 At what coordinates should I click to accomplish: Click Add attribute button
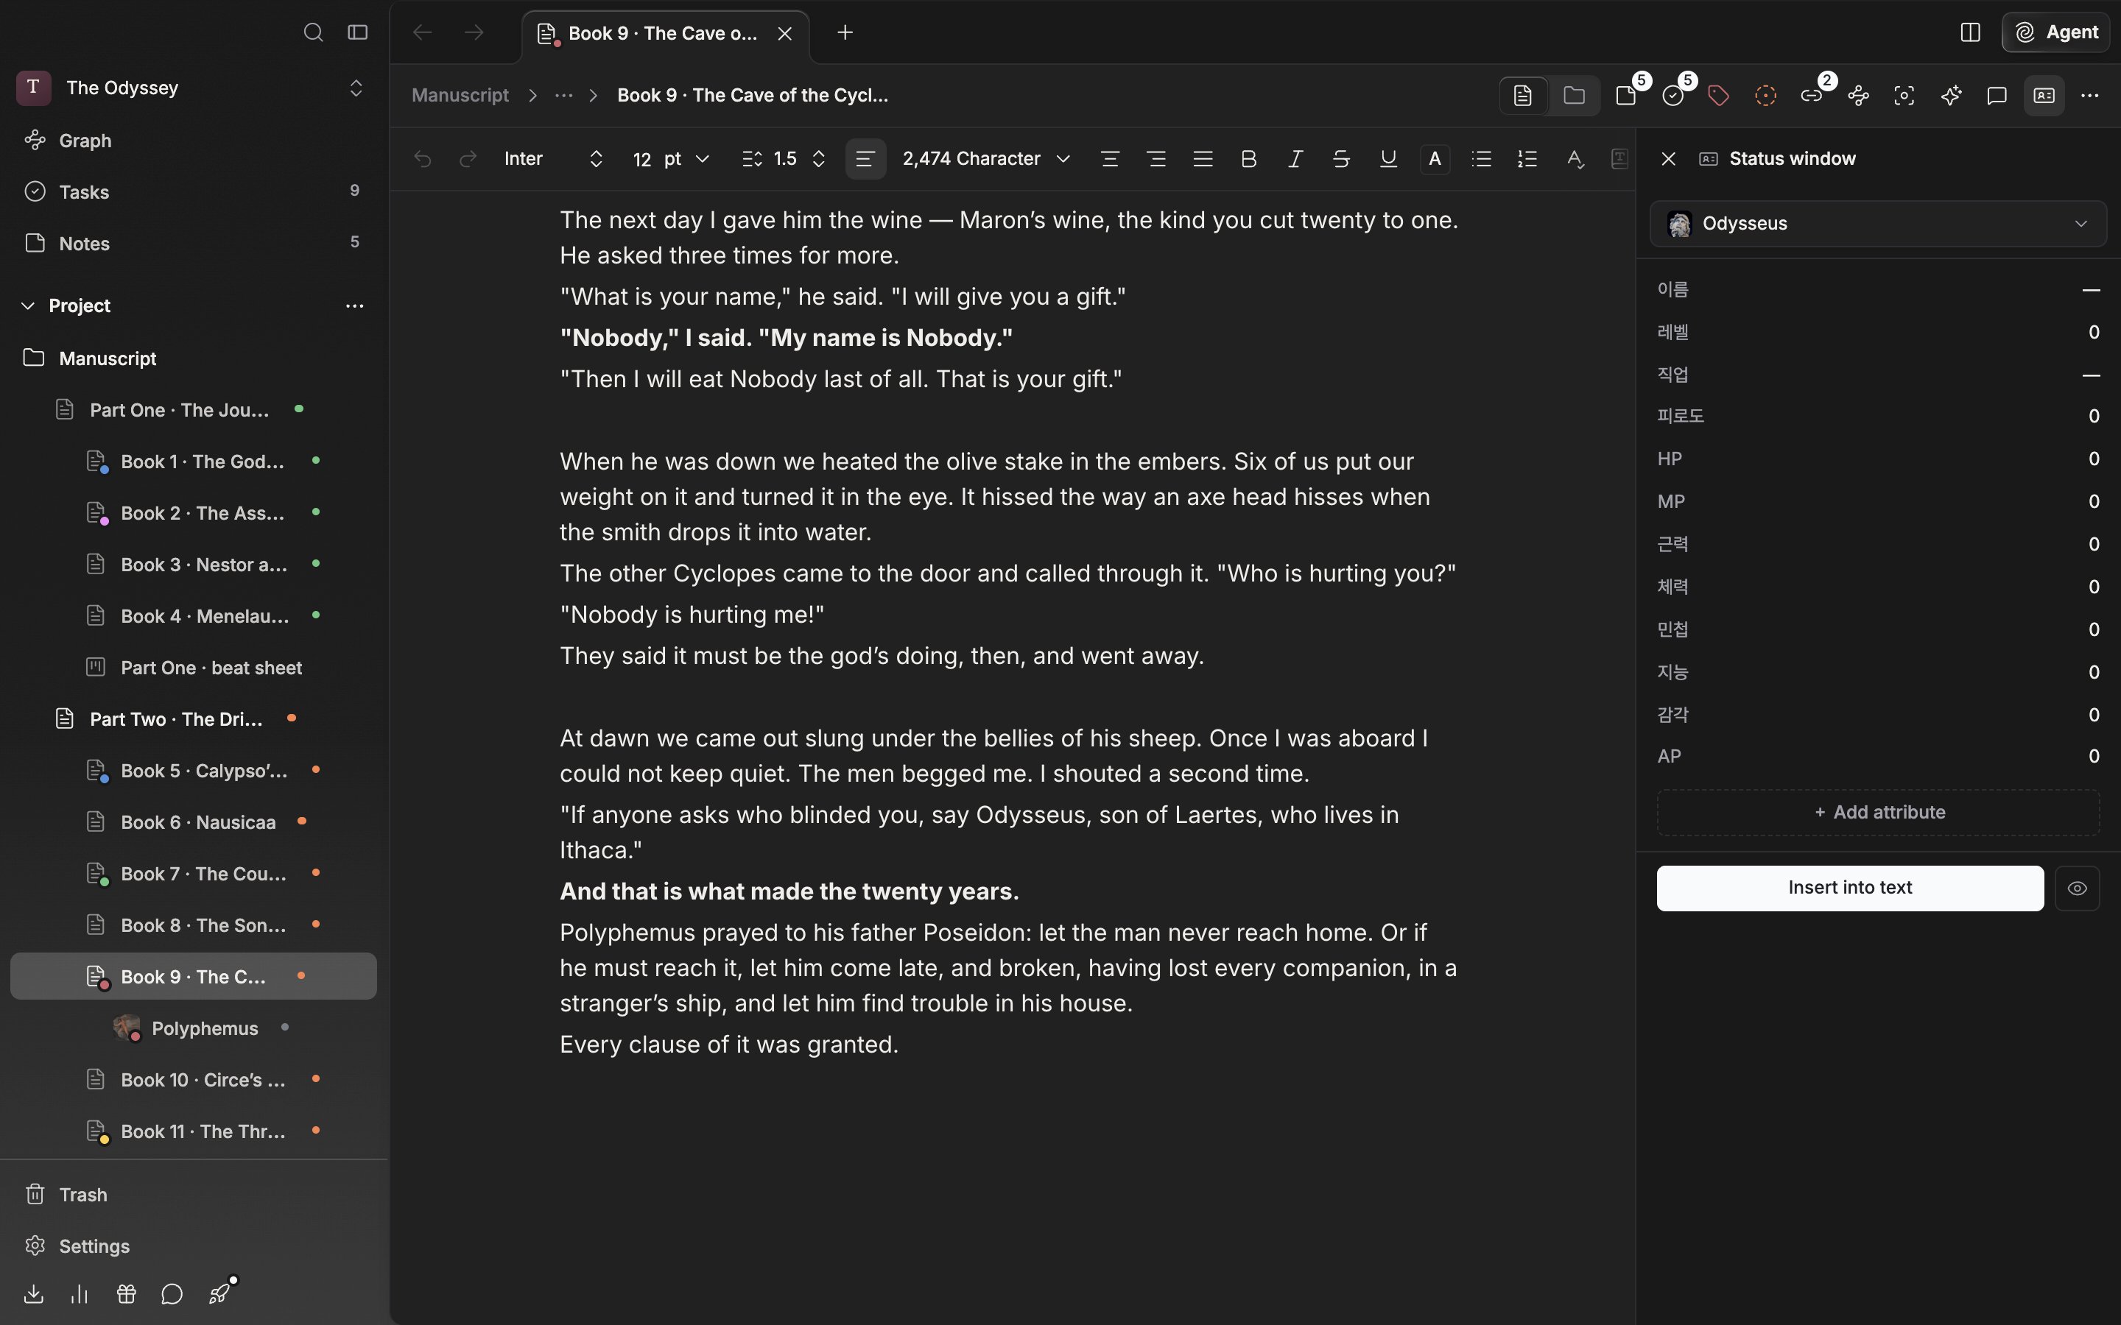pyautogui.click(x=1878, y=813)
